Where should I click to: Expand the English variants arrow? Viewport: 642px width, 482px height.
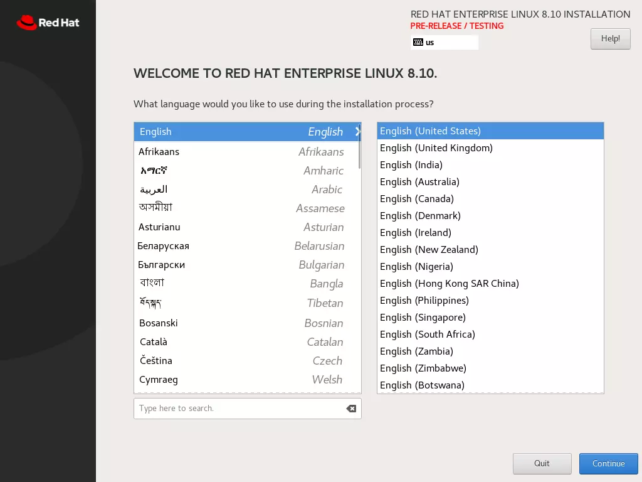(x=357, y=132)
